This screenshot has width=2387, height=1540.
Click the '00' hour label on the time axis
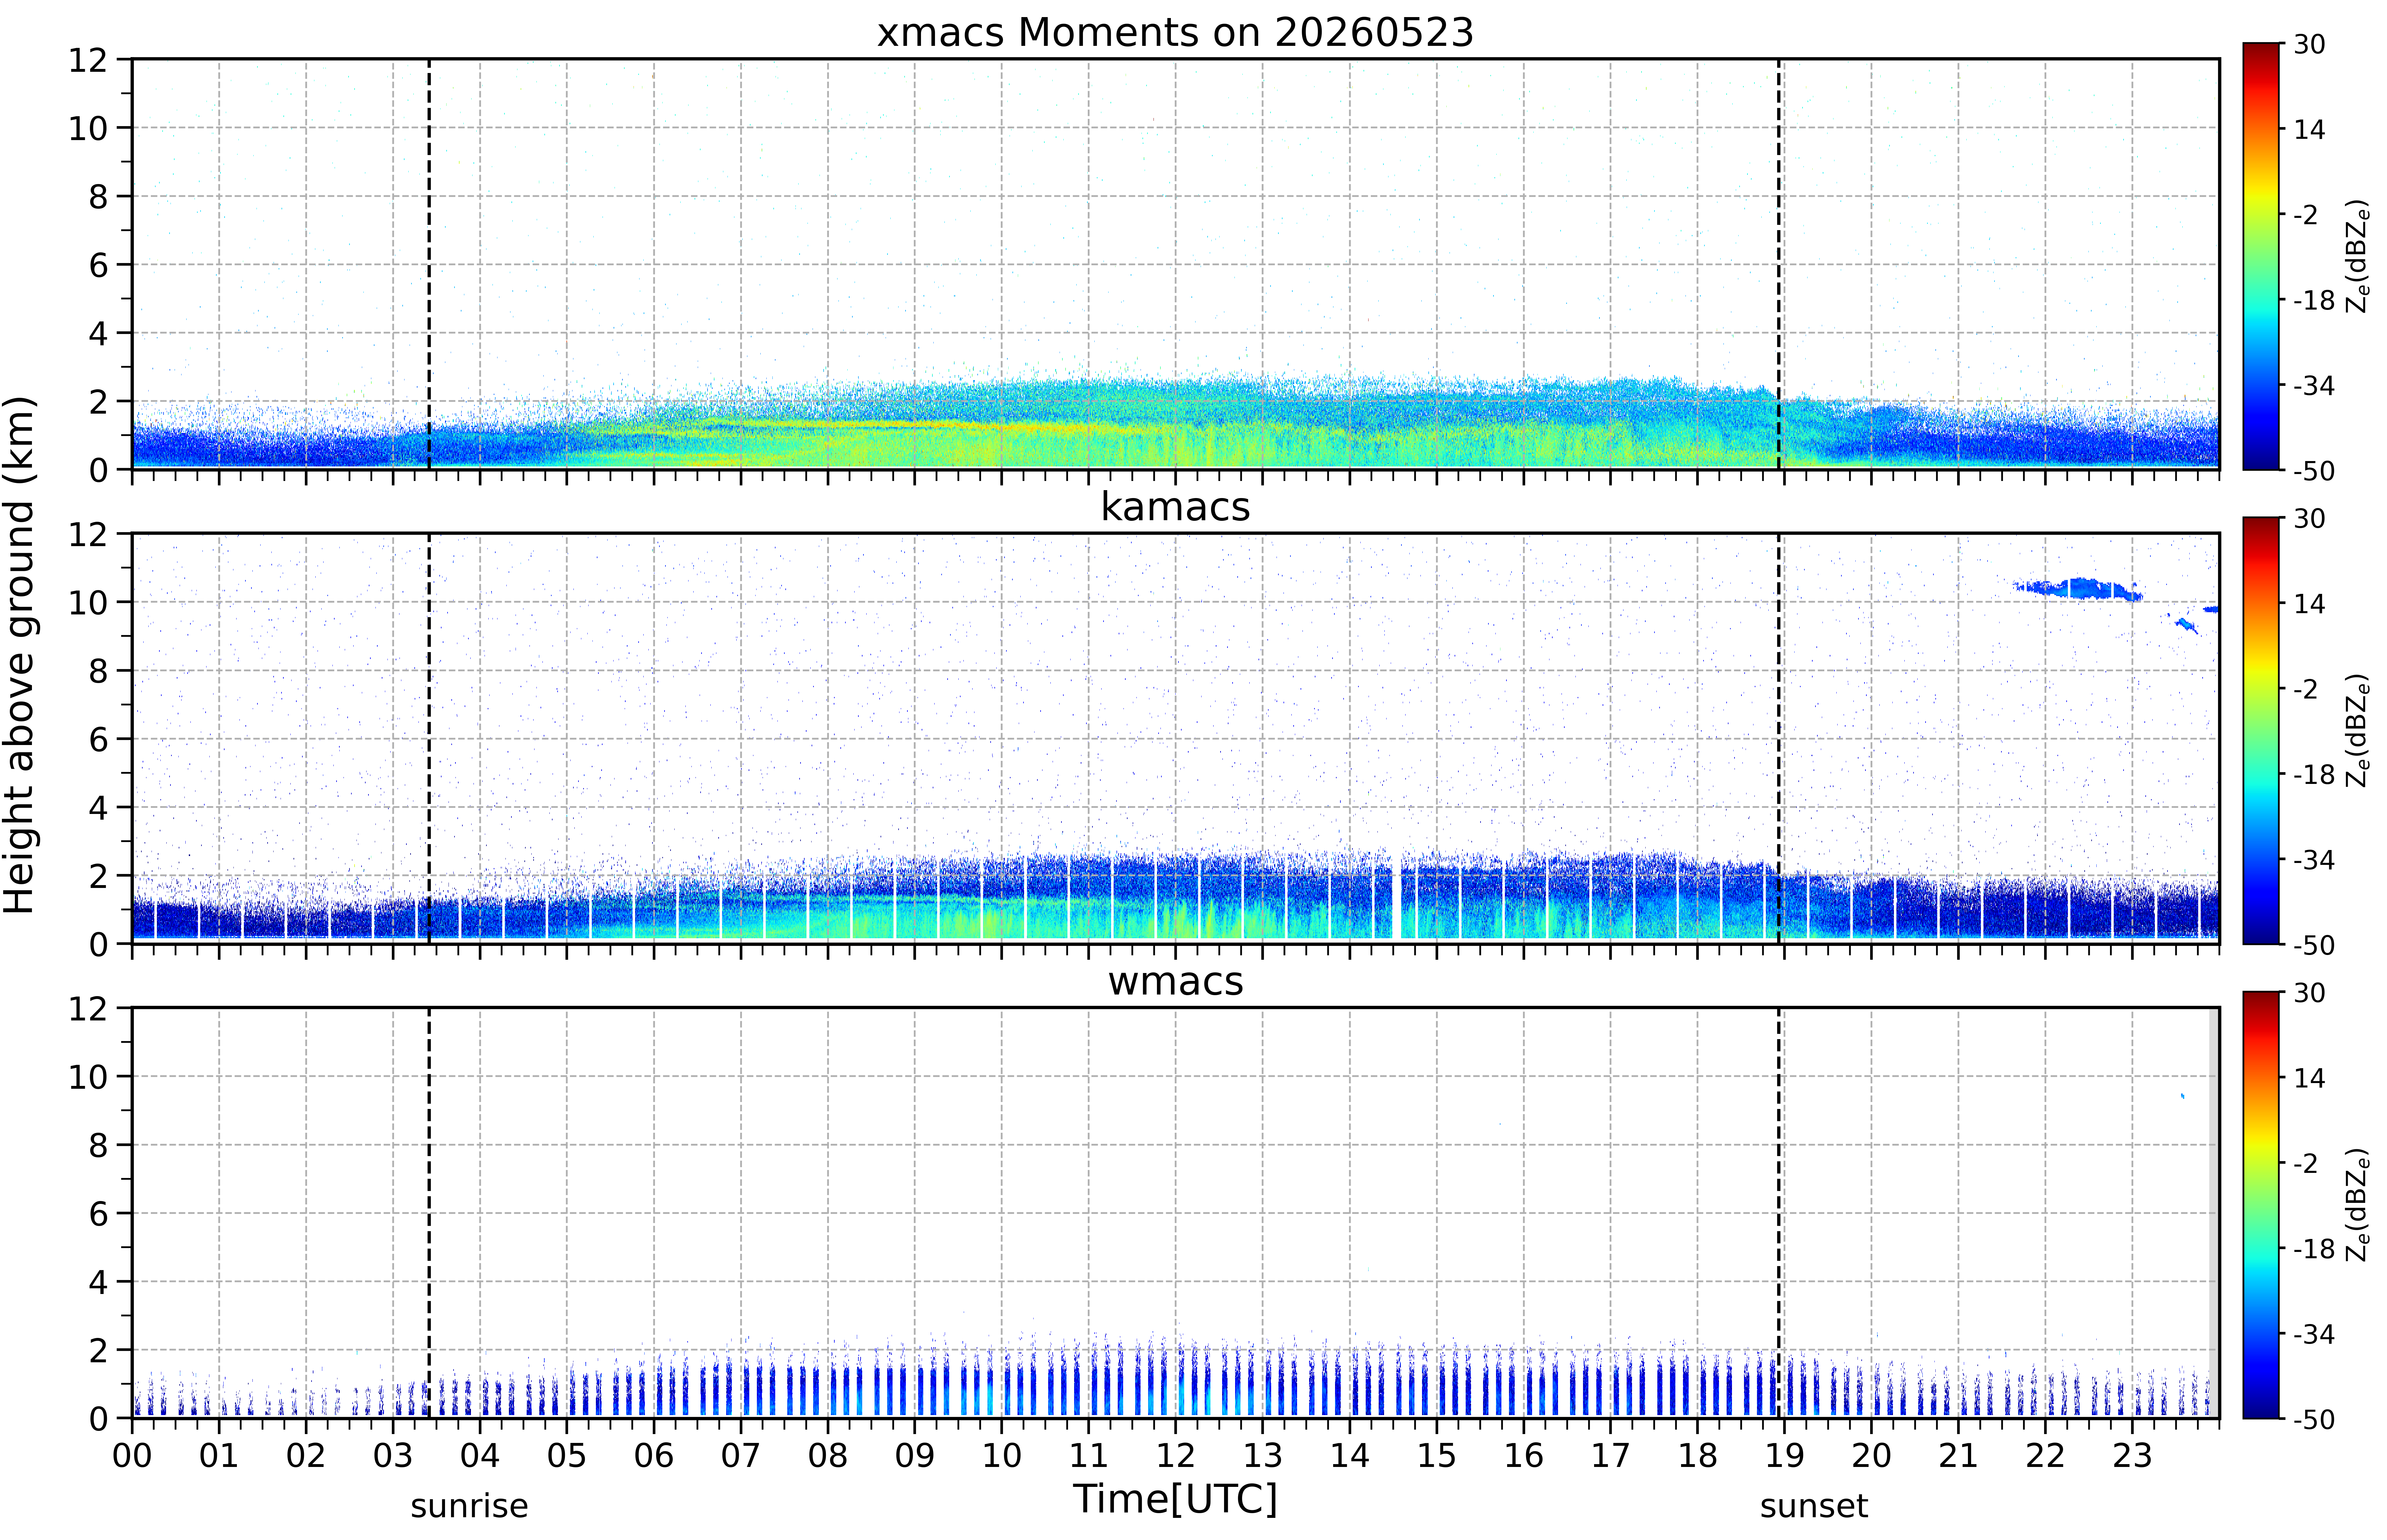[x=132, y=1456]
